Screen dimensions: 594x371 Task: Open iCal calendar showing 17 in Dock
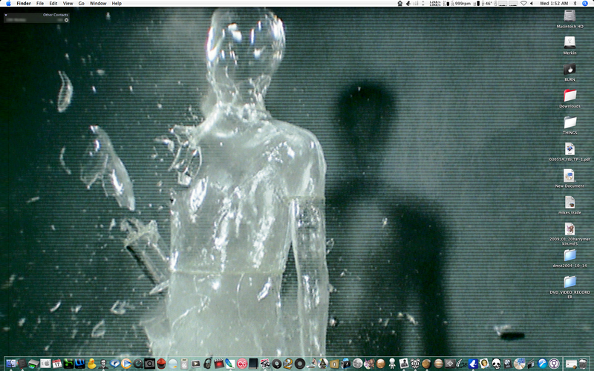(57, 364)
